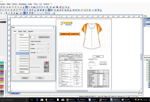Click the orange-sleeved shirt drawing
The width and height of the screenshot is (150, 102).
92,36
